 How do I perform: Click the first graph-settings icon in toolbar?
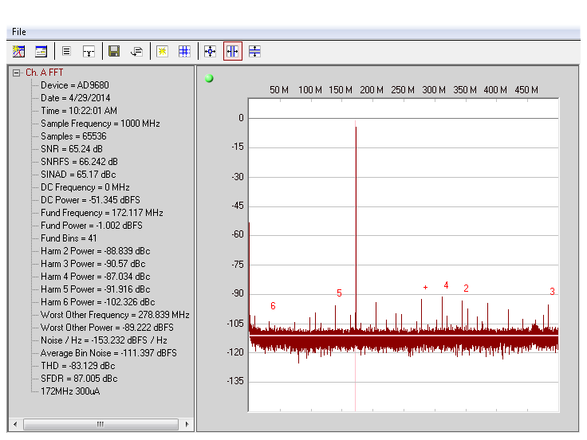(19, 51)
